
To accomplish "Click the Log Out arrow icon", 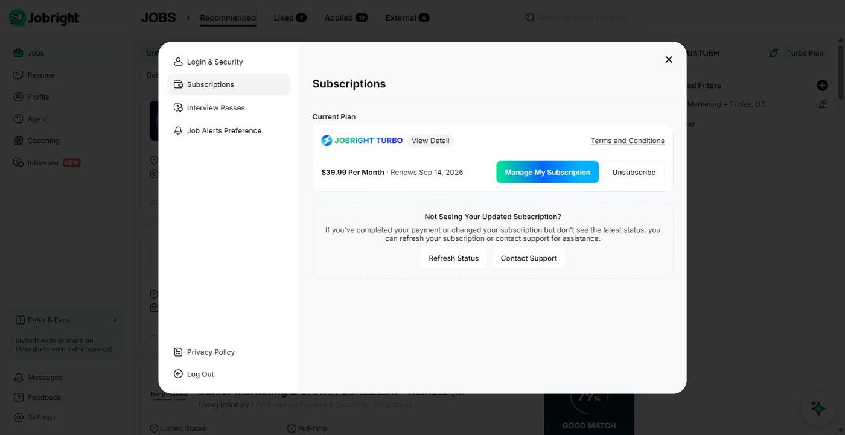I will pos(178,374).
